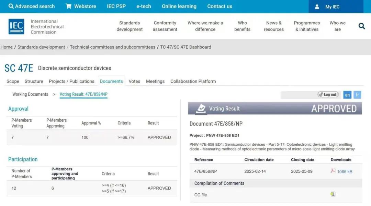Switch language to English (en)
This screenshot has width=371, height=206.
coord(347,95)
